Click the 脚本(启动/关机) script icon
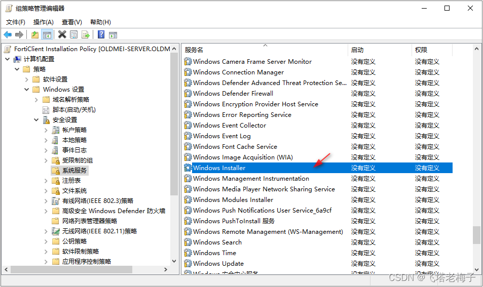483x287 pixels. tap(46, 110)
